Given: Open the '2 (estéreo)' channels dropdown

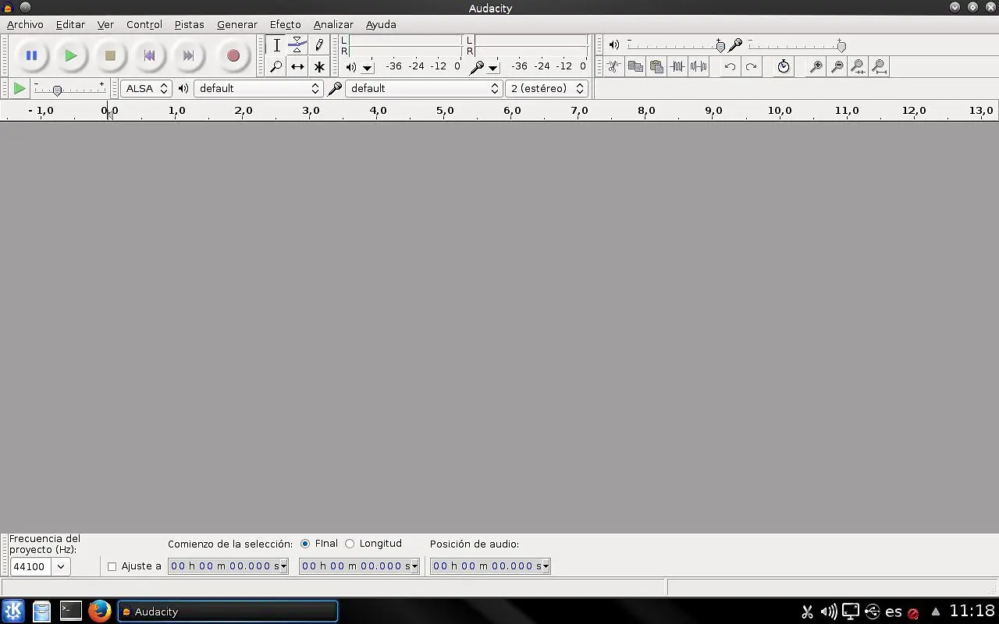Looking at the screenshot, I should click(x=546, y=89).
